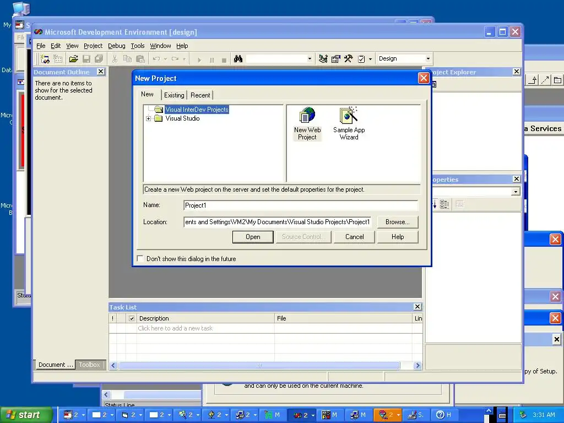Click the Property Pages icon in Properties panel
This screenshot has height=423, width=564.
[x=459, y=204]
